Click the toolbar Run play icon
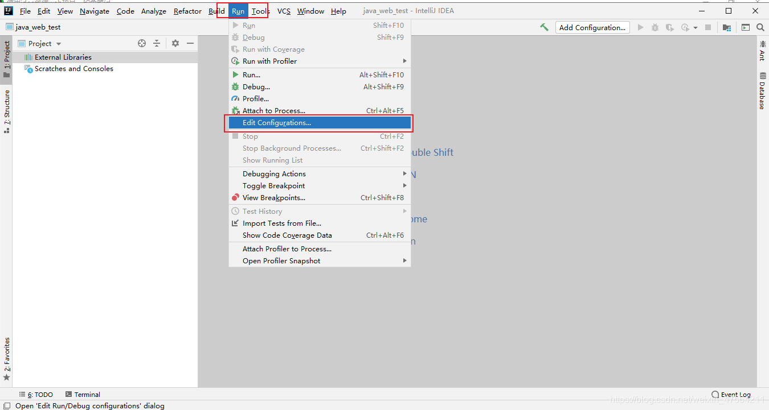 (x=641, y=27)
